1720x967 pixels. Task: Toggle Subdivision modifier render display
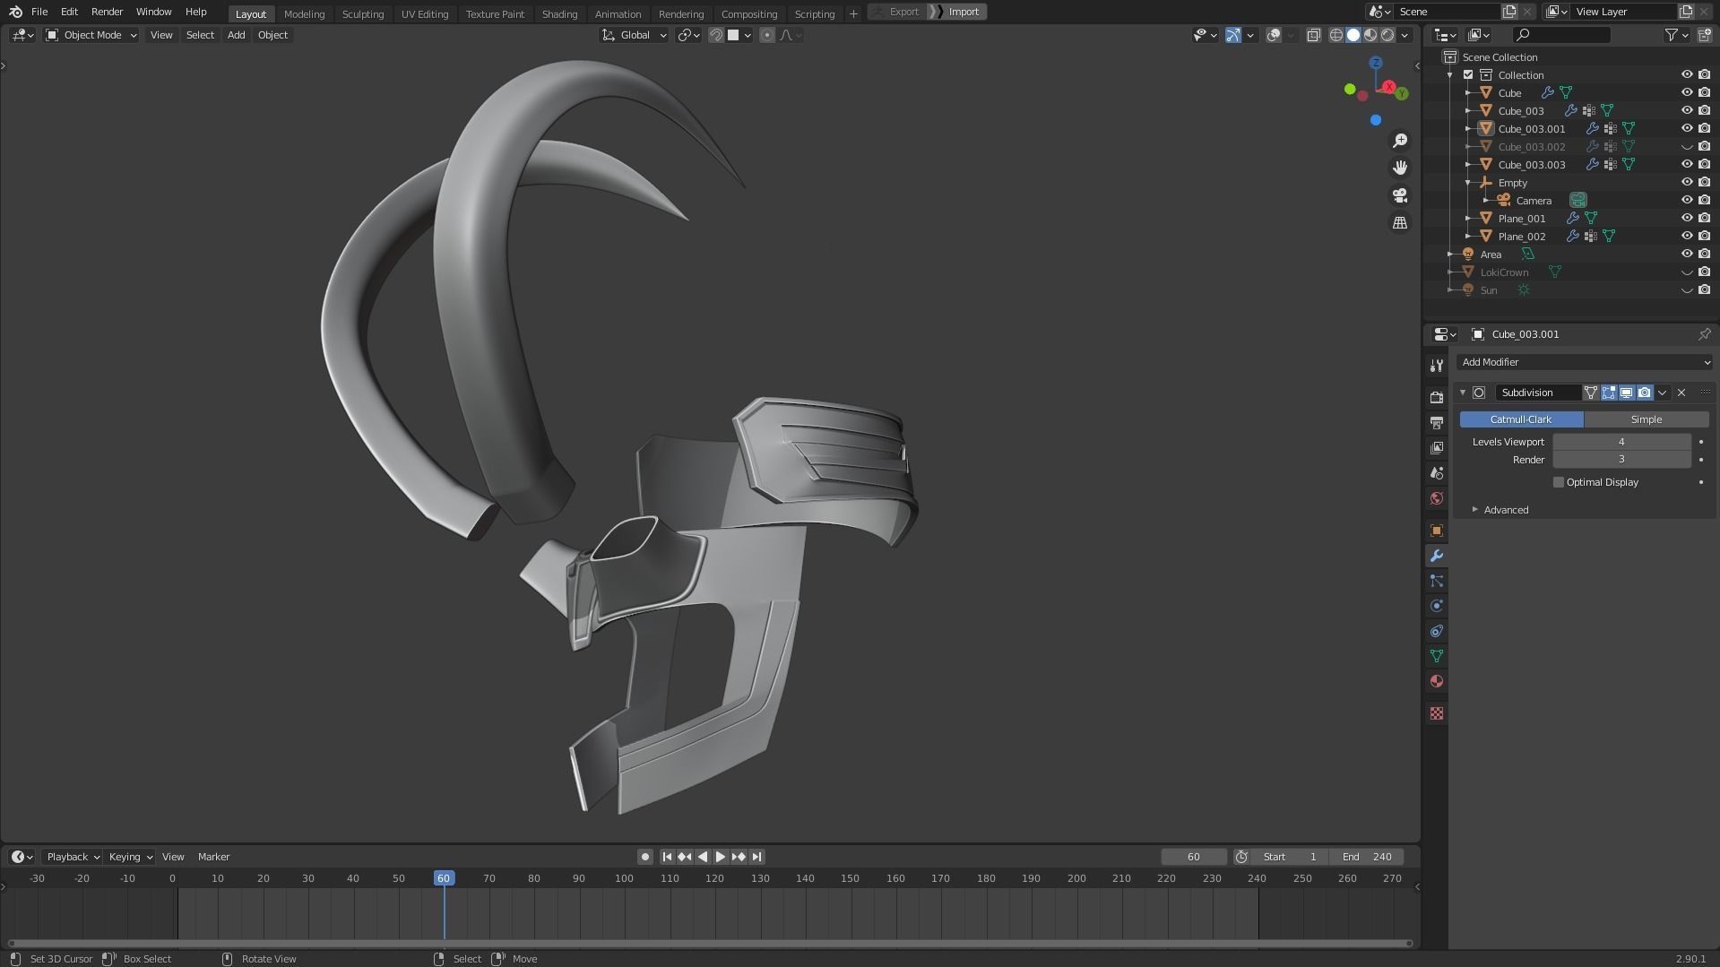click(1644, 393)
